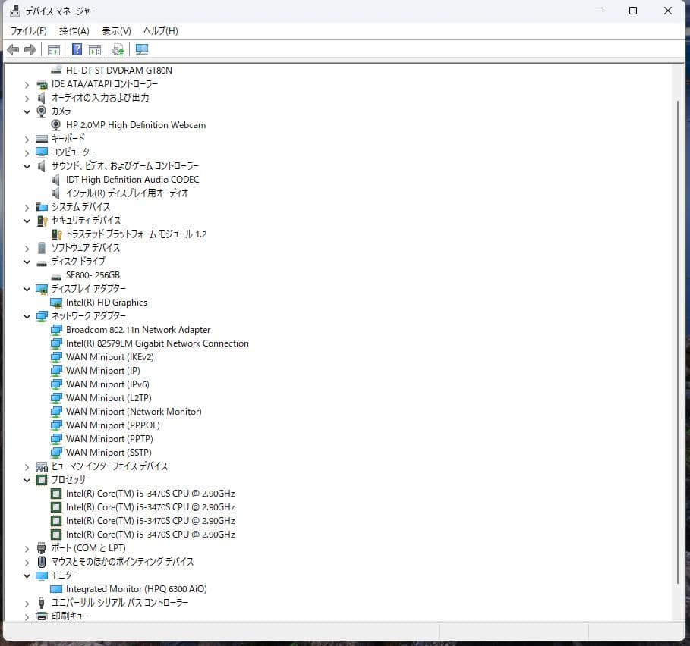Select Broadcom 802.11n Network Adapter
This screenshot has width=690, height=646.
pyautogui.click(x=137, y=330)
